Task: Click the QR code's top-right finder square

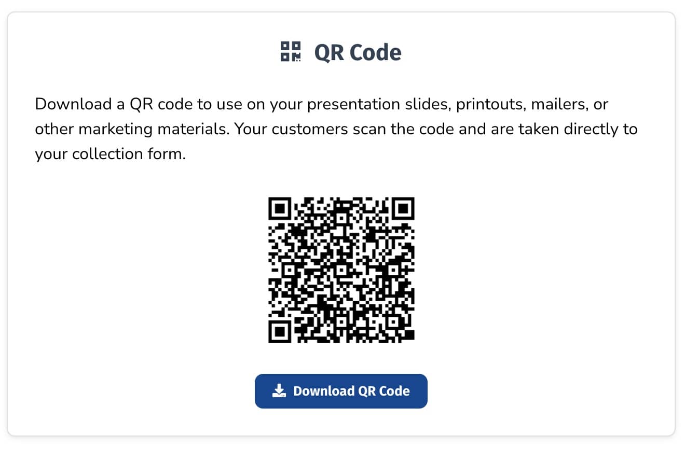Action: click(403, 208)
